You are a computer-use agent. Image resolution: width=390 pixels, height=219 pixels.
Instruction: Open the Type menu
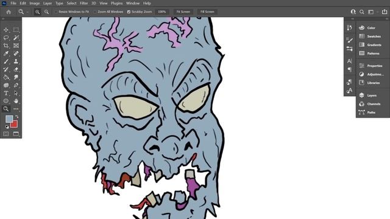[59, 3]
